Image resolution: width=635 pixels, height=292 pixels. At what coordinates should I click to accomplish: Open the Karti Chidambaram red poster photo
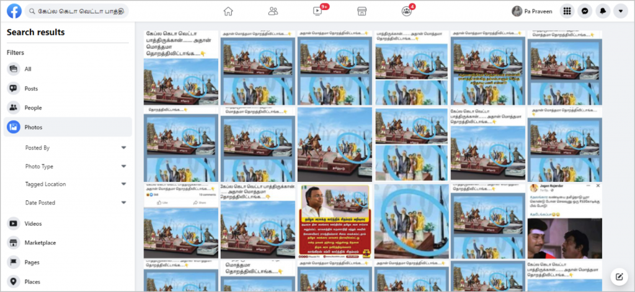coord(334,221)
